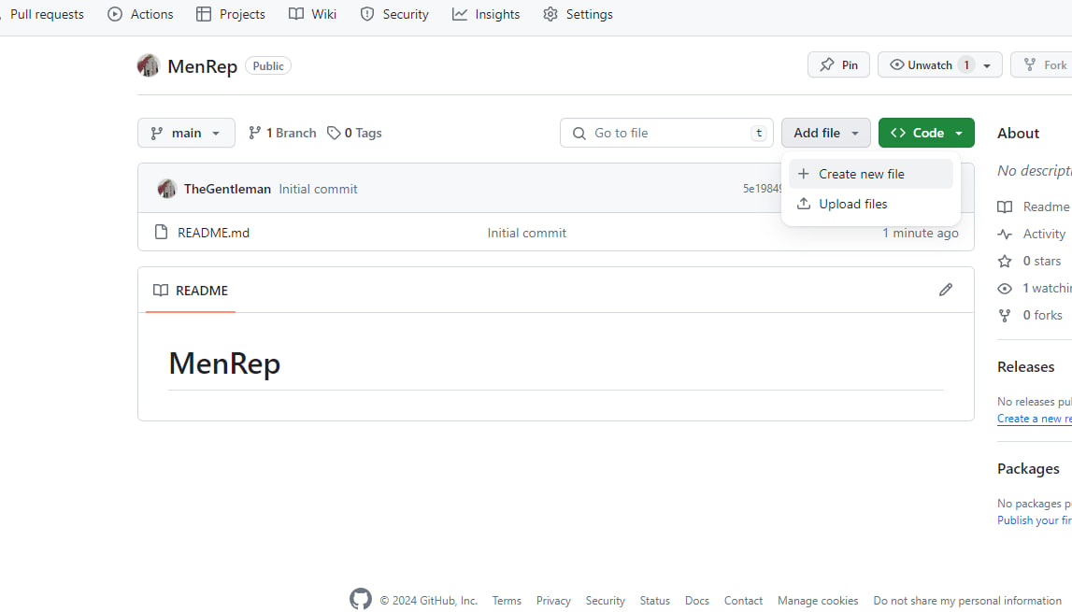
Task: Open Initial commit link in README.md row
Action: click(x=526, y=233)
